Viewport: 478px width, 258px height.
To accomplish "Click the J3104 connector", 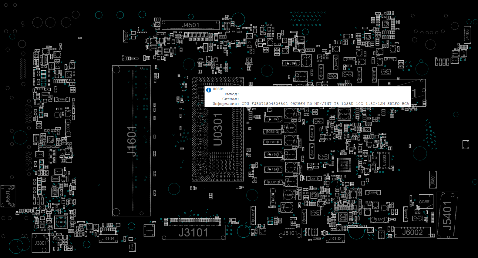I will click(108, 239).
